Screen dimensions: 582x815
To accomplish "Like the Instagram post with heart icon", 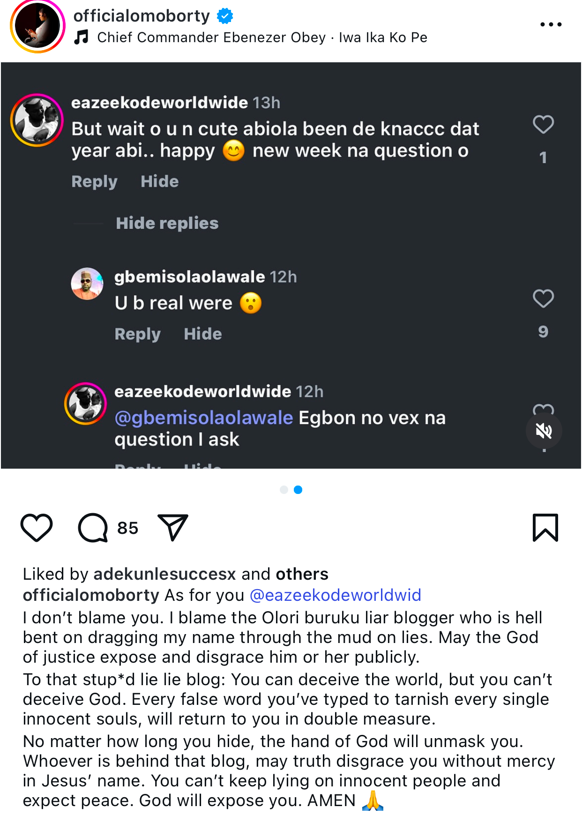I will coord(37,528).
